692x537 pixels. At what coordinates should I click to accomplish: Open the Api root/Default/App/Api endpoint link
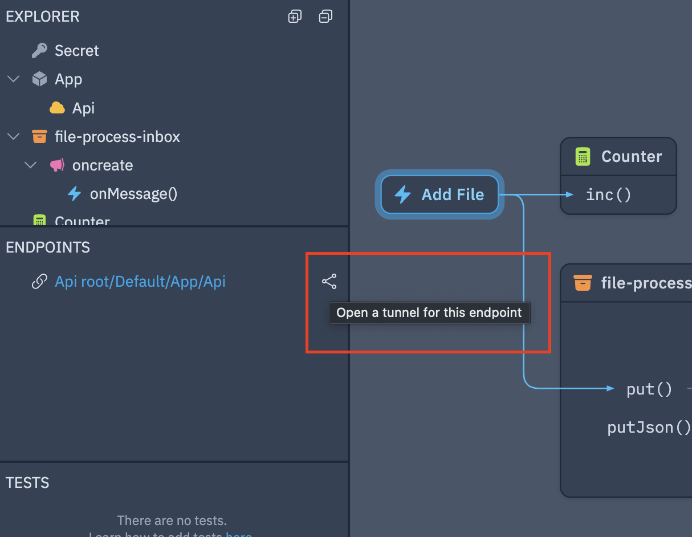point(140,282)
